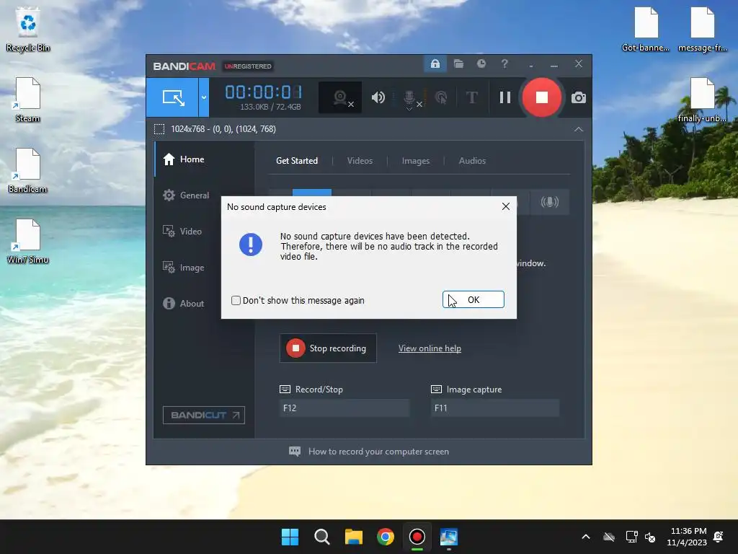Open the Windows Start menu
This screenshot has width=738, height=554.
290,537
